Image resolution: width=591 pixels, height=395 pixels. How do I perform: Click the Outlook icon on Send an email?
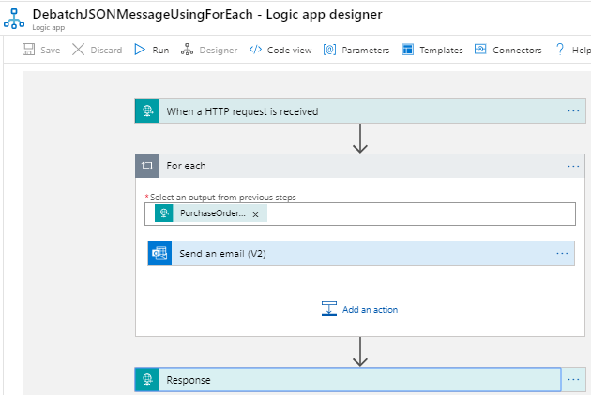tap(159, 253)
